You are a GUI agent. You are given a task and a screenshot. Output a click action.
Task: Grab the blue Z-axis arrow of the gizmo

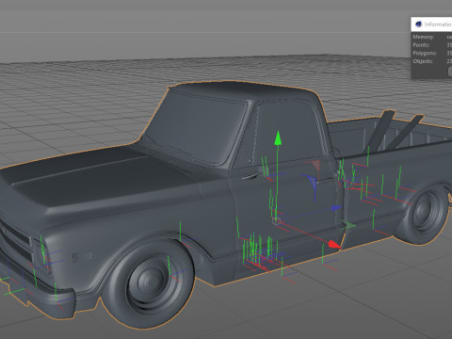pos(336,208)
